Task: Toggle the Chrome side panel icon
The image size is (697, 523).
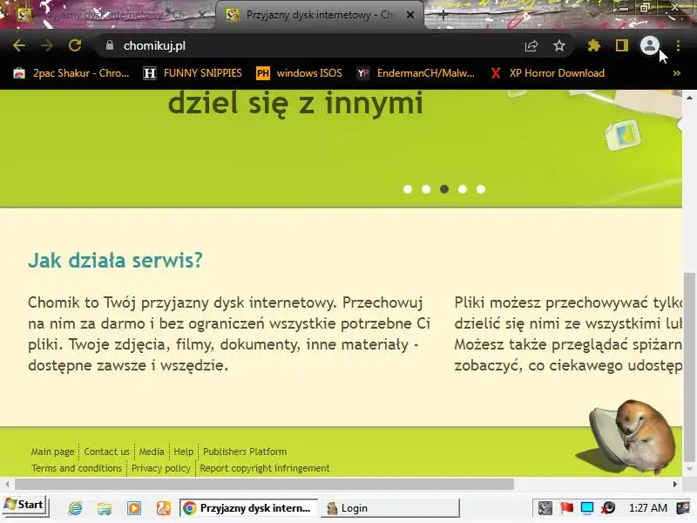Action: (x=622, y=45)
